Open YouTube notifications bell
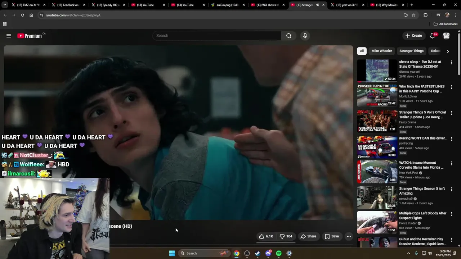Screen dimensions: 461x259 [x=433, y=36]
